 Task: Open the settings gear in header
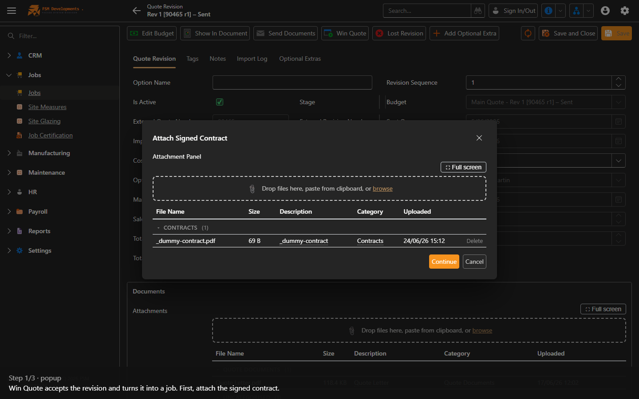625,11
